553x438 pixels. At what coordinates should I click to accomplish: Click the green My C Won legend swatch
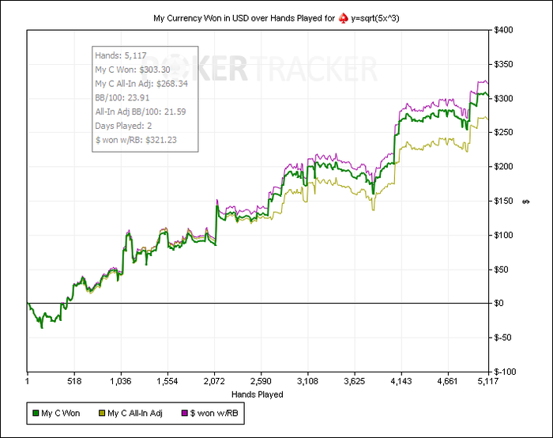pyautogui.click(x=36, y=413)
